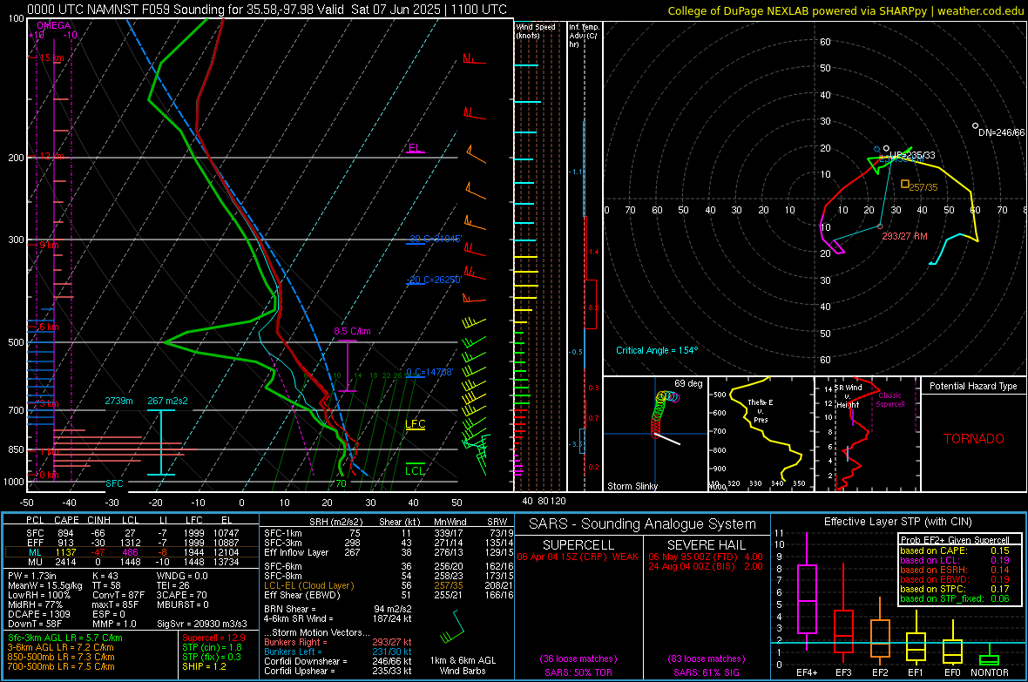
Task: Select the Classic Supercell label
Action: tap(889, 400)
